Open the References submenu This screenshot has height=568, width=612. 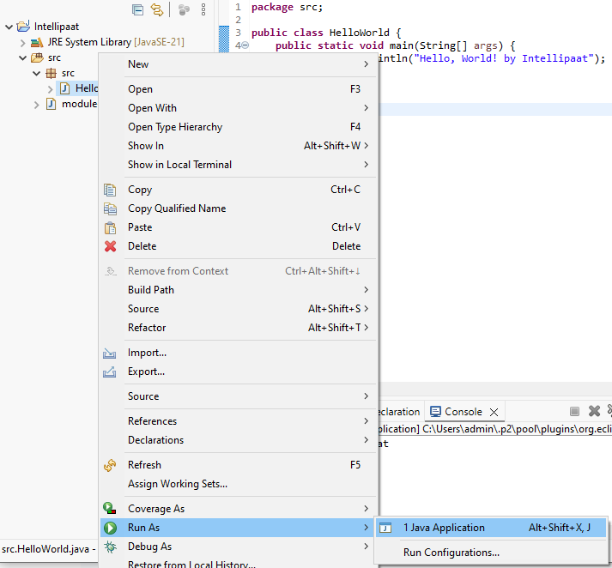point(239,421)
